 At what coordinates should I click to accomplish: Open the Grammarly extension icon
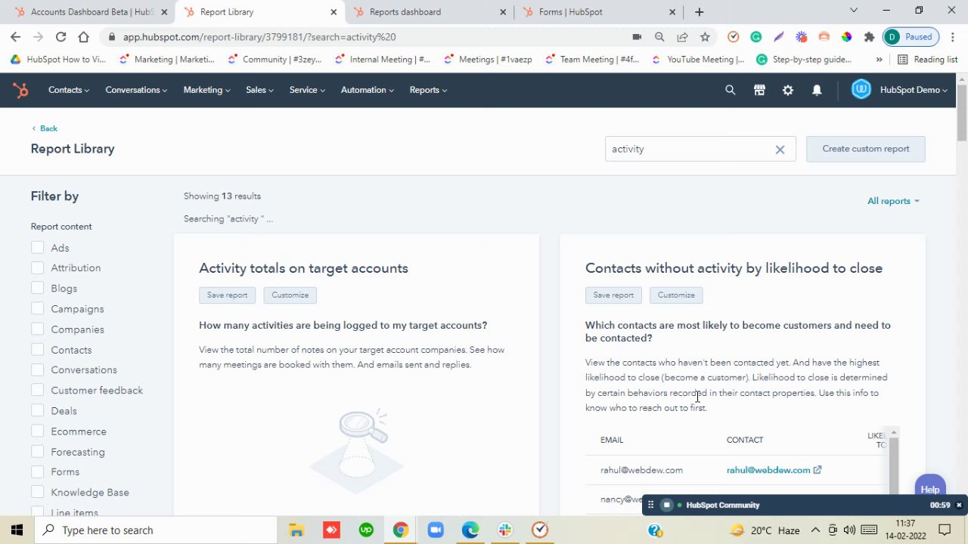[x=755, y=36]
